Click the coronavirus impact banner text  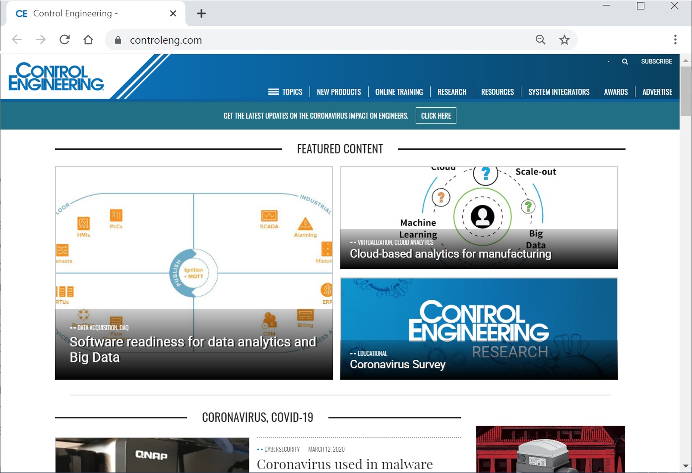316,116
